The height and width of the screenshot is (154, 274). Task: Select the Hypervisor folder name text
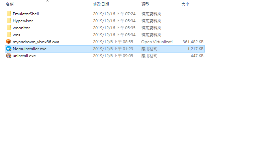[23, 21]
